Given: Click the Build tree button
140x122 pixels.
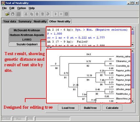Looking at the screenshot, I should coord(90,108).
